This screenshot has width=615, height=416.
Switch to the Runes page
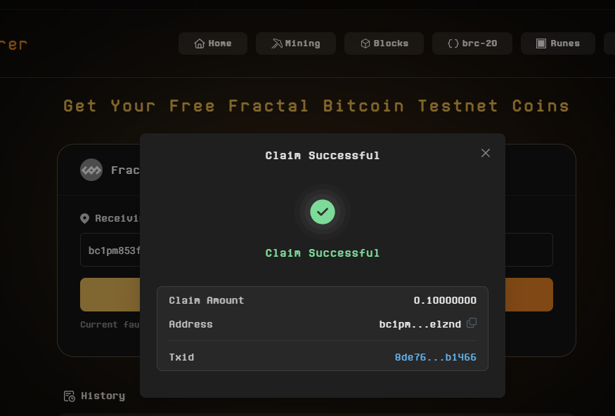tap(557, 43)
